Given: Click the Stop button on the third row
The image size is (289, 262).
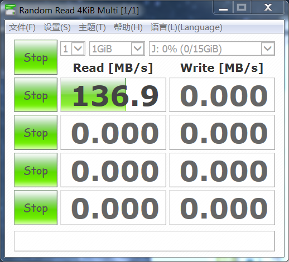Looking at the screenshot, I should click(x=36, y=132).
